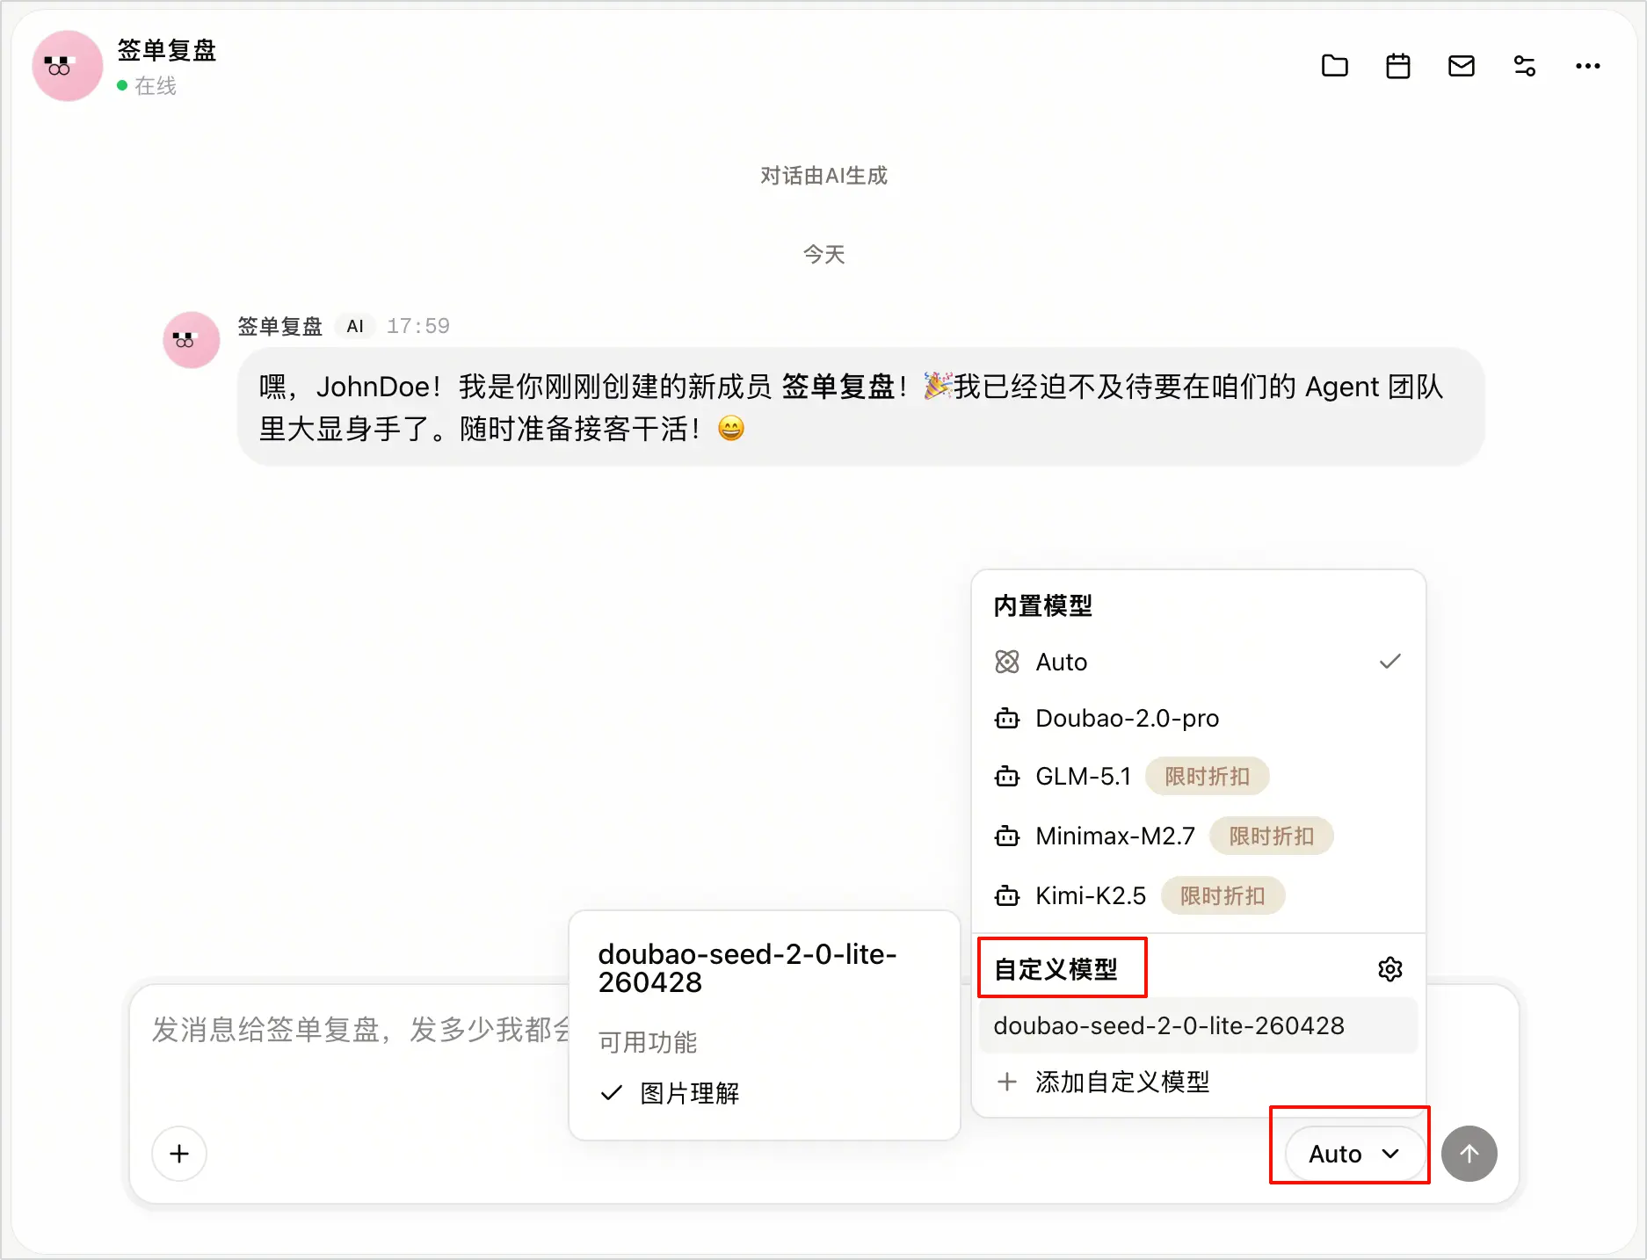Click the AI badge next to sender name

355,326
